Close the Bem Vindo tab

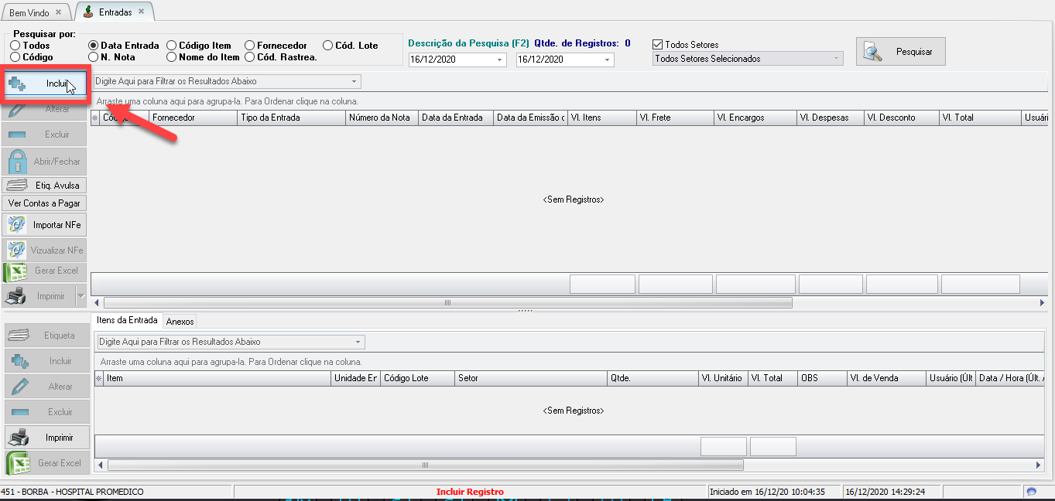coord(59,13)
